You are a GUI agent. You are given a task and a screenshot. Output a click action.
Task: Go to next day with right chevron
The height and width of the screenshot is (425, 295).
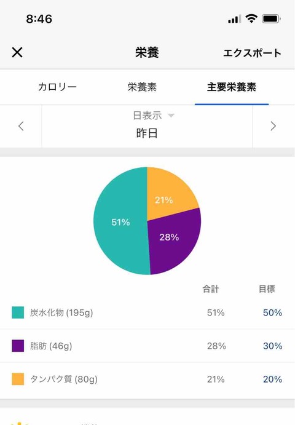[x=273, y=126]
